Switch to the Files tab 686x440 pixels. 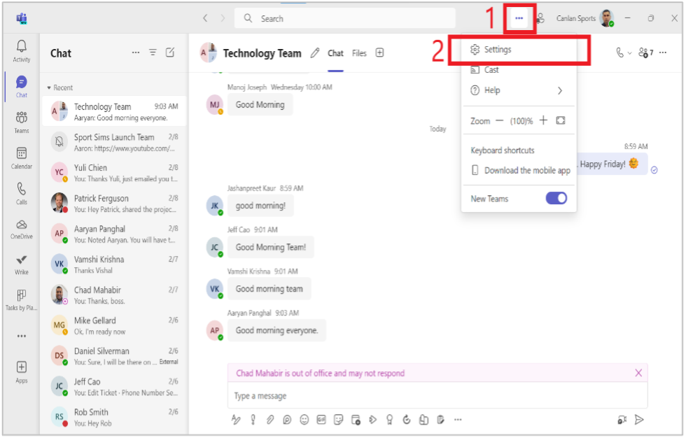359,53
